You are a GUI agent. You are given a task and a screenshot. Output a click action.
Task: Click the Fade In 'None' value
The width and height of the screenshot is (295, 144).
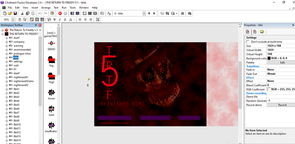click(271, 70)
